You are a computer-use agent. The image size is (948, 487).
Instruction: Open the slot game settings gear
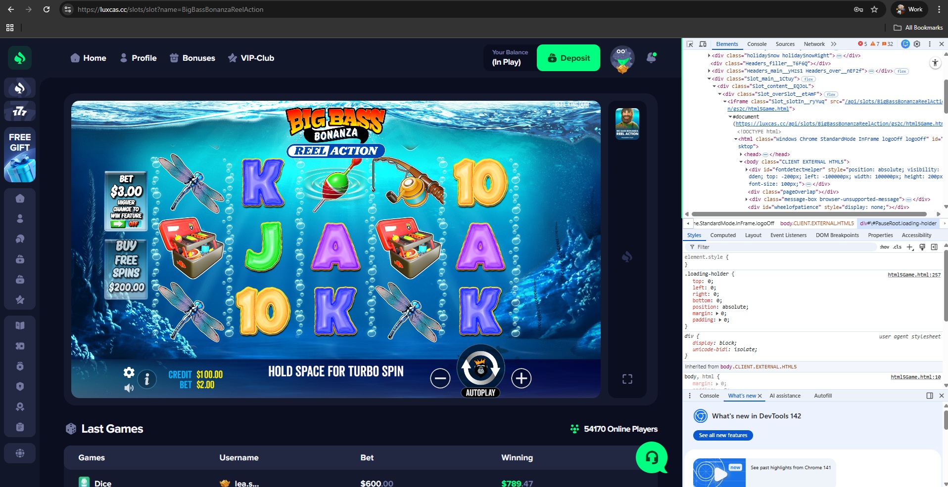point(129,372)
